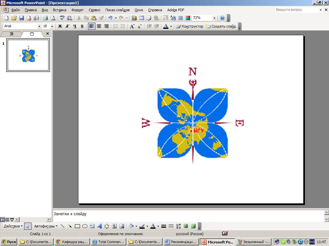Open the font color arrow in formatting toolbar

pyautogui.click(x=171, y=26)
